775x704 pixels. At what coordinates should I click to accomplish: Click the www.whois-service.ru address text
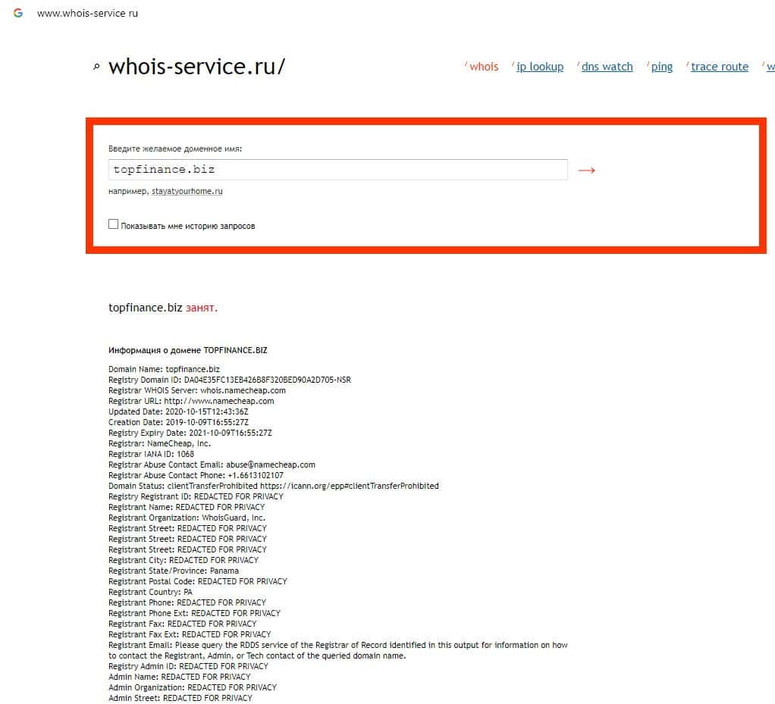pyautogui.click(x=87, y=14)
